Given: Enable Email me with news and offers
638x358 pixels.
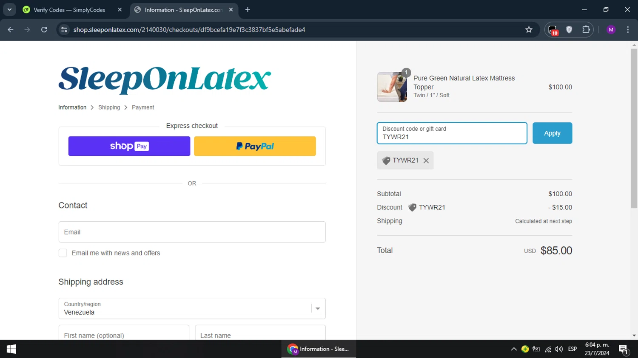Looking at the screenshot, I should click(x=63, y=253).
